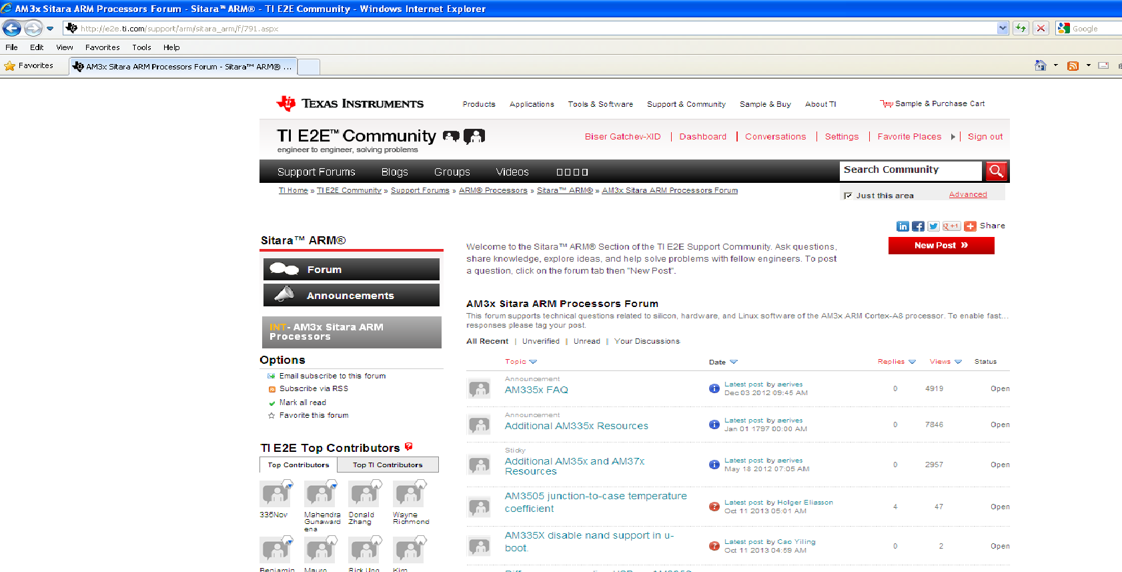Click the Subscribe via RSS orange icon
Image resolution: width=1122 pixels, height=572 pixels.
271,389
